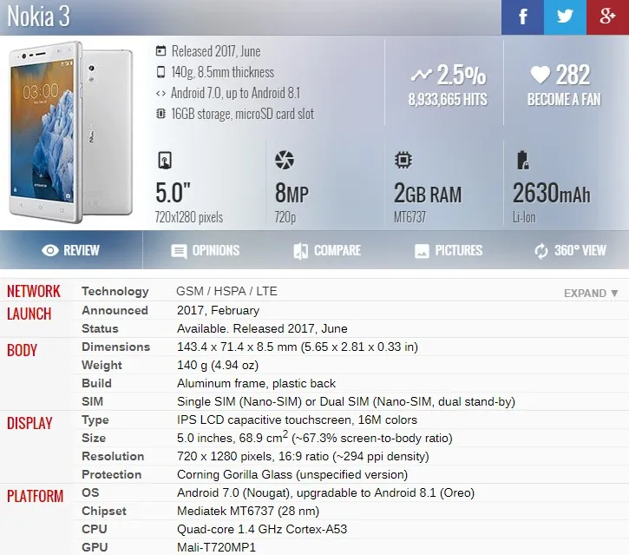Click the phone icon beside 140g thickness

point(161,72)
